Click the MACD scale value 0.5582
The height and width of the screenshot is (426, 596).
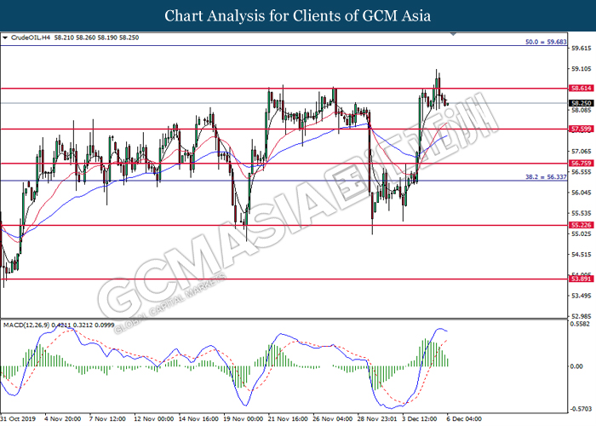click(x=581, y=324)
